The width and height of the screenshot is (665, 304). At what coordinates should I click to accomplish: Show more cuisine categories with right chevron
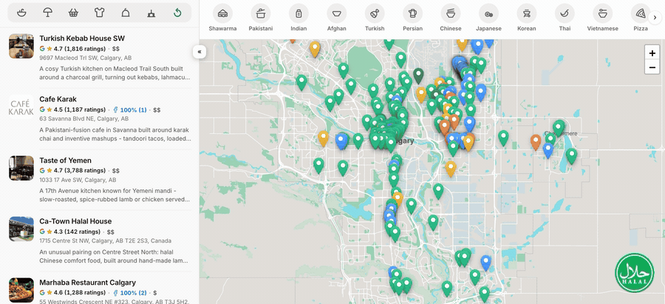(655, 18)
